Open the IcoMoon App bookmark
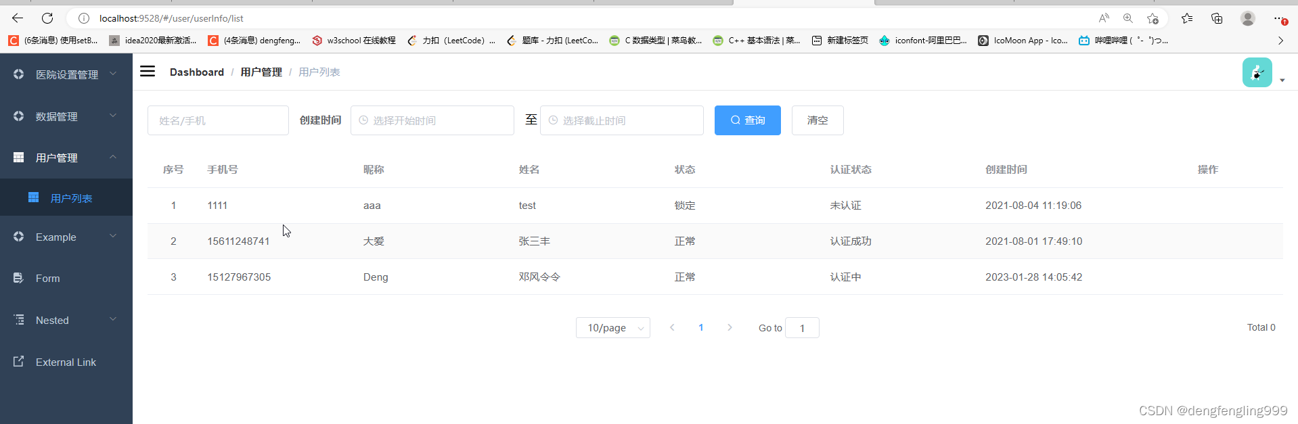Image resolution: width=1298 pixels, height=424 pixels. 1023,41
